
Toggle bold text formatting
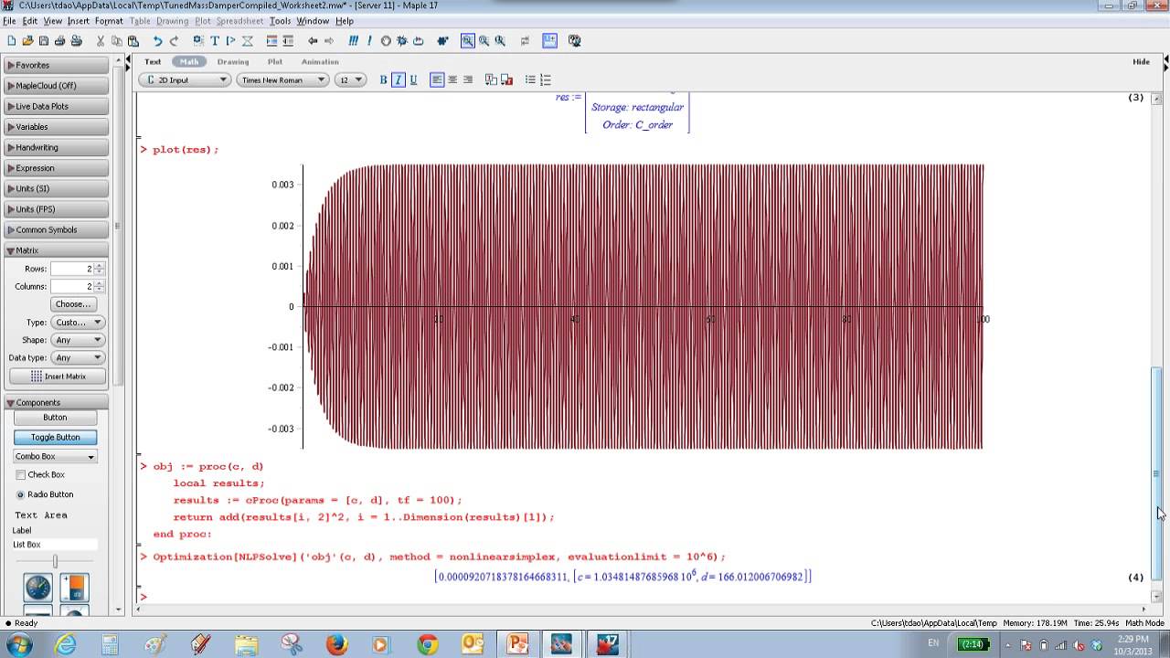point(383,80)
